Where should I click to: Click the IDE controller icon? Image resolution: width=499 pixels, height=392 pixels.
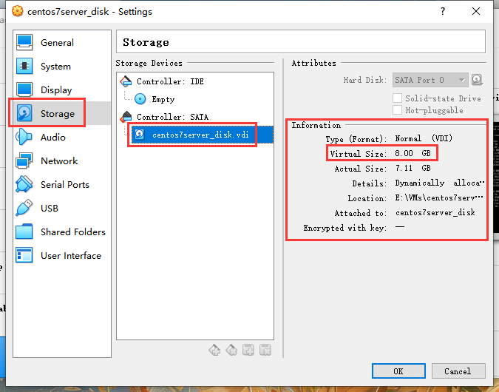pos(126,81)
